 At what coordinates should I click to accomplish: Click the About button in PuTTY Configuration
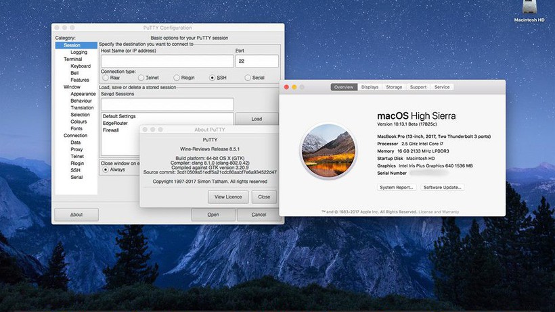[x=76, y=215]
